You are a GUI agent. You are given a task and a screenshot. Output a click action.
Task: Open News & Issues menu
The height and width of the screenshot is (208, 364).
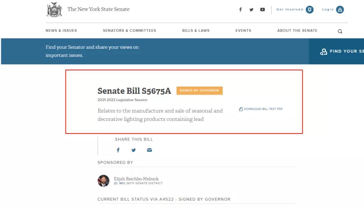(61, 31)
